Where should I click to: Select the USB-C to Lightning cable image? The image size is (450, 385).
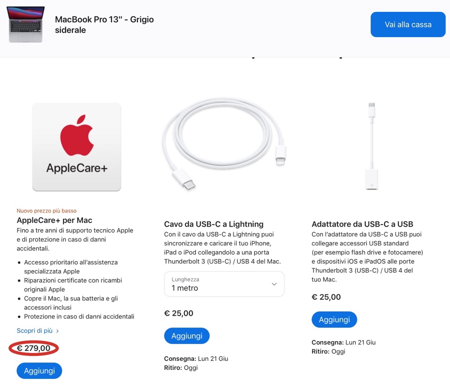click(223, 144)
